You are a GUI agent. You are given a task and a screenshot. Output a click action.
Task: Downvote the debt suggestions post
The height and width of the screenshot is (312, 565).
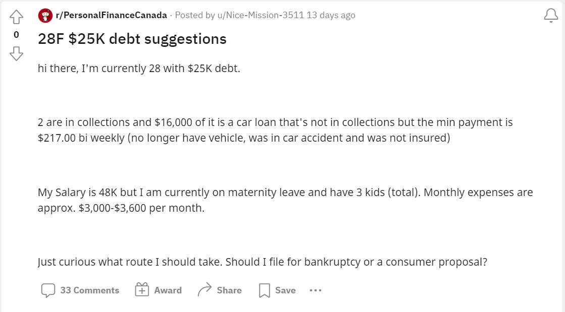click(16, 52)
